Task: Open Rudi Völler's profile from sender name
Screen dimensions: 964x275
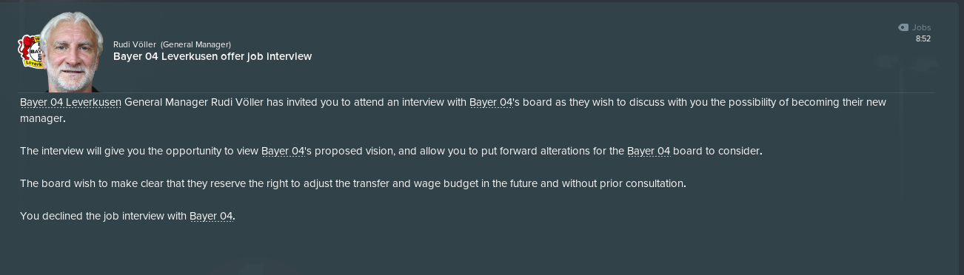Action: click(135, 44)
